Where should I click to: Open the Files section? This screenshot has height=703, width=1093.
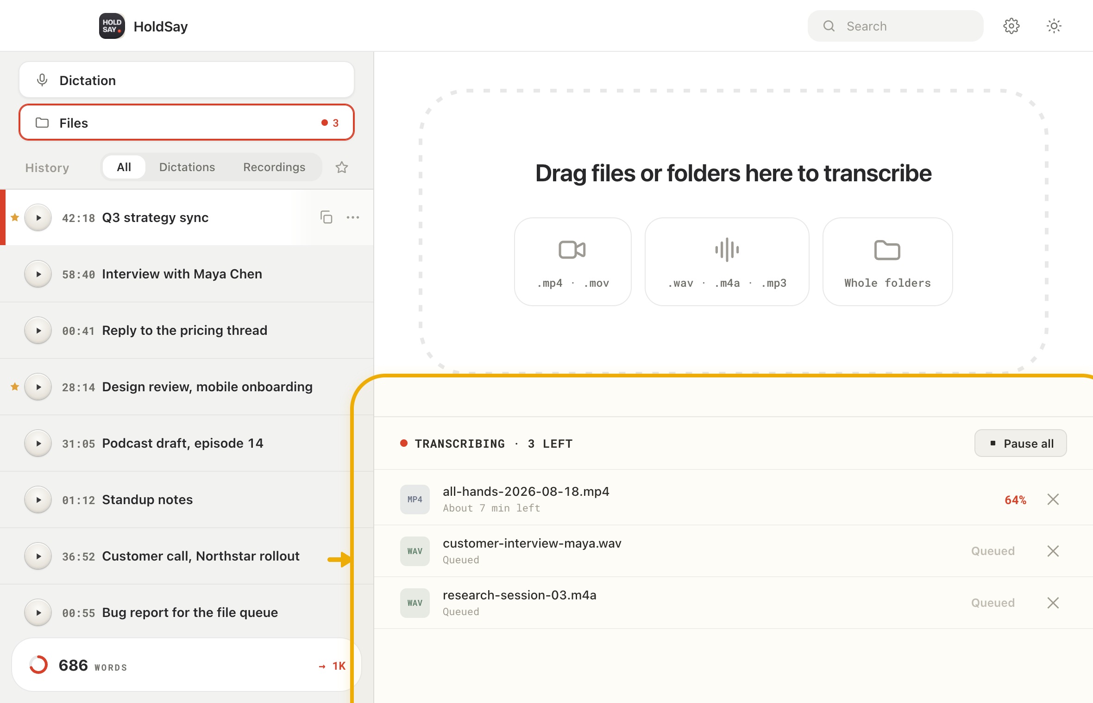(x=187, y=123)
